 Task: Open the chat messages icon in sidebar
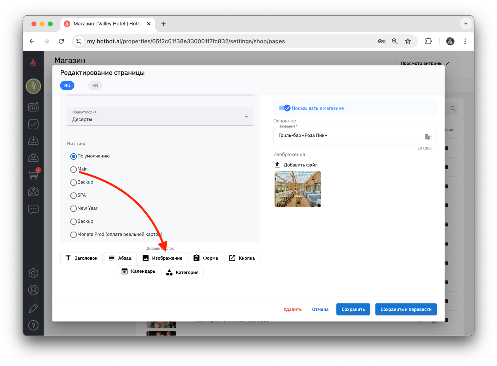click(x=33, y=209)
